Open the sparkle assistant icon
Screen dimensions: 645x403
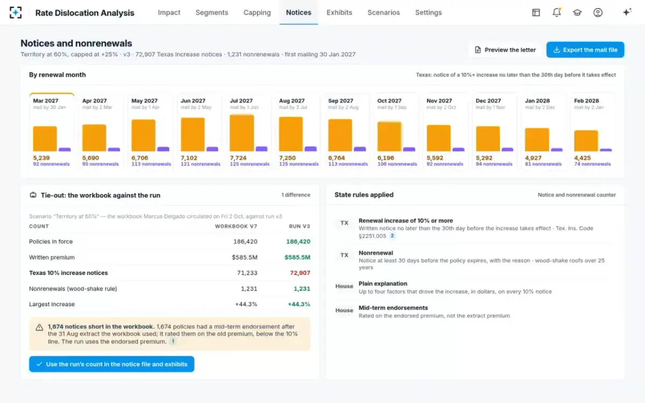(x=627, y=12)
